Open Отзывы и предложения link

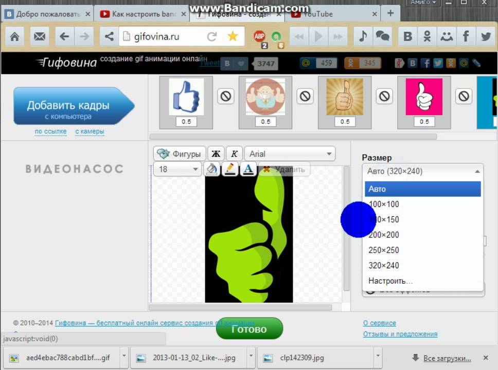pyautogui.click(x=400, y=334)
